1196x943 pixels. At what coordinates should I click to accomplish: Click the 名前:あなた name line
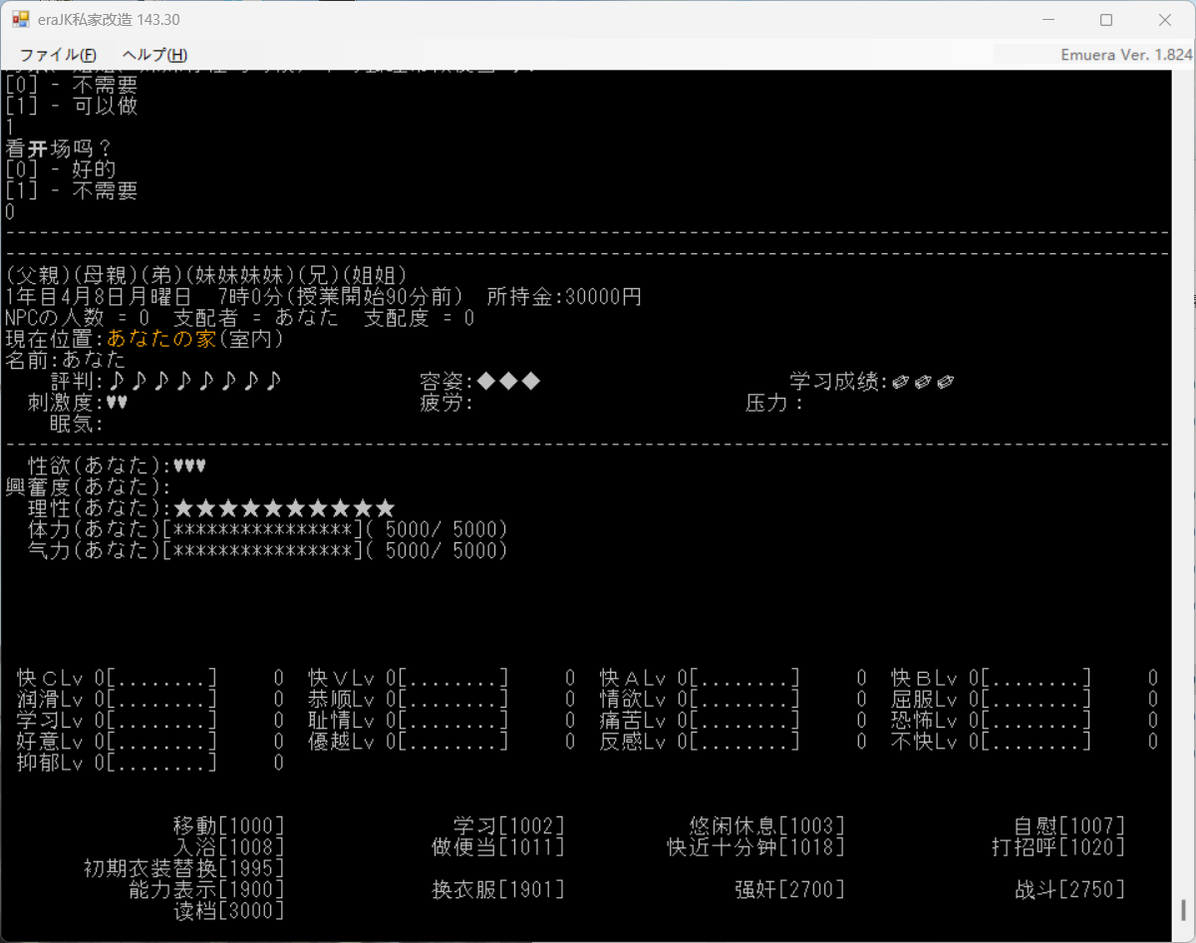pyautogui.click(x=66, y=360)
